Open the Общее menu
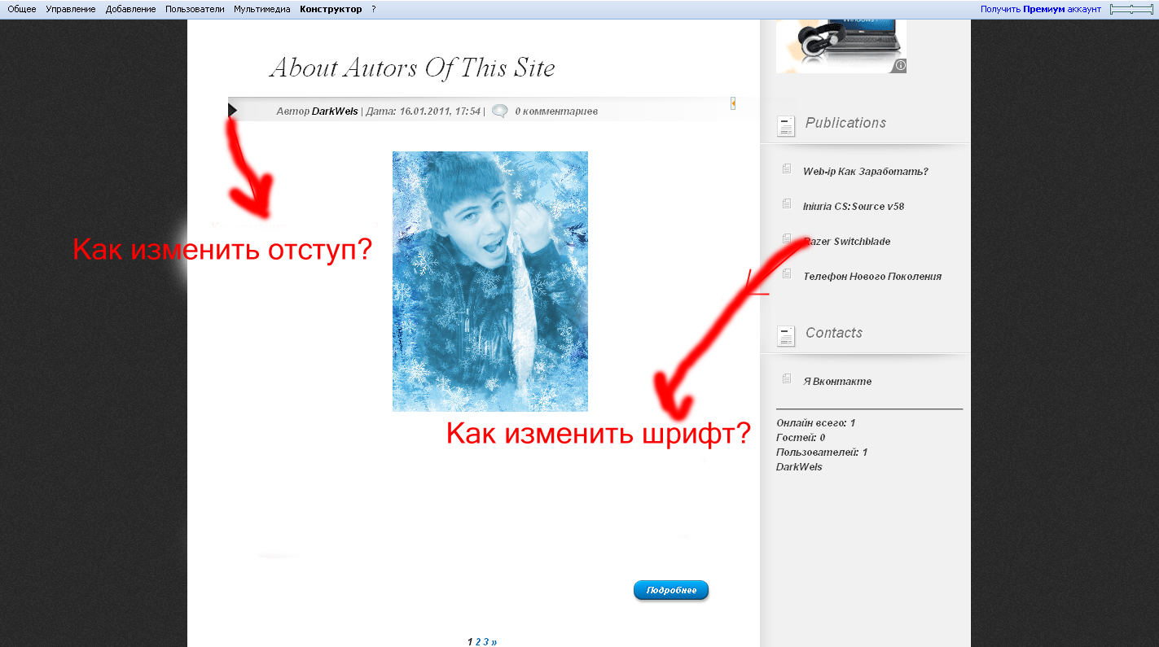Screen dimensions: 1159x647 point(22,9)
